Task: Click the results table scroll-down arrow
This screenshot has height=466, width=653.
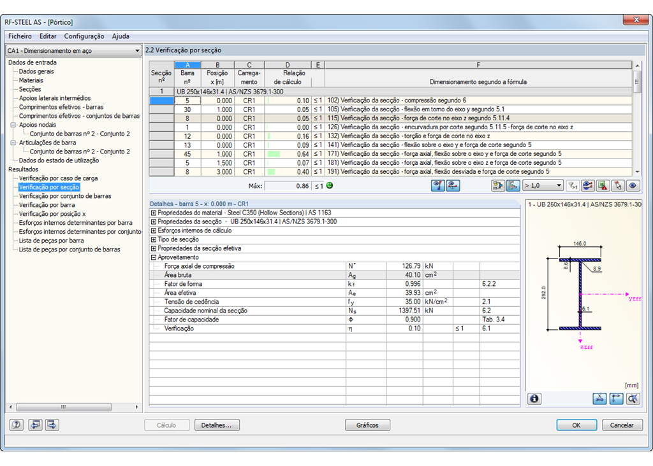Action: [637, 172]
